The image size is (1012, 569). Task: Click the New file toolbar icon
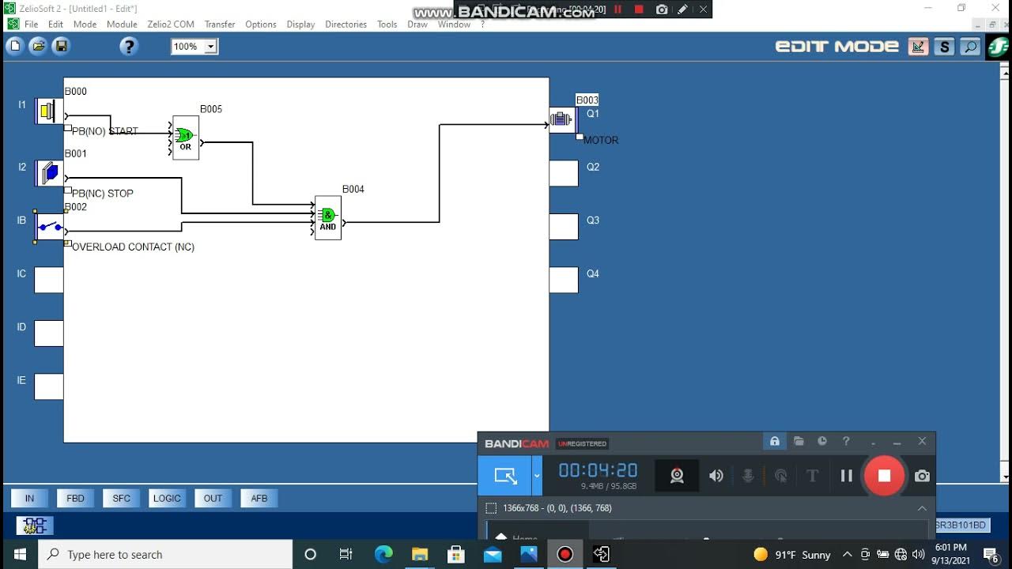click(15, 47)
